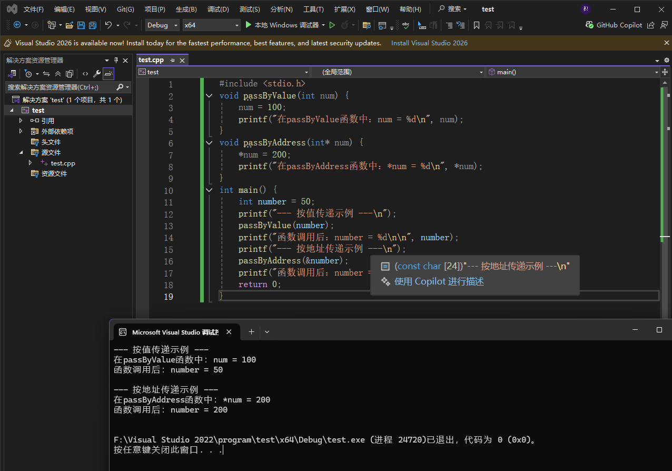Image resolution: width=672 pixels, height=471 pixels.
Task: Open the 调试(D) debug menu
Action: pyautogui.click(x=218, y=9)
